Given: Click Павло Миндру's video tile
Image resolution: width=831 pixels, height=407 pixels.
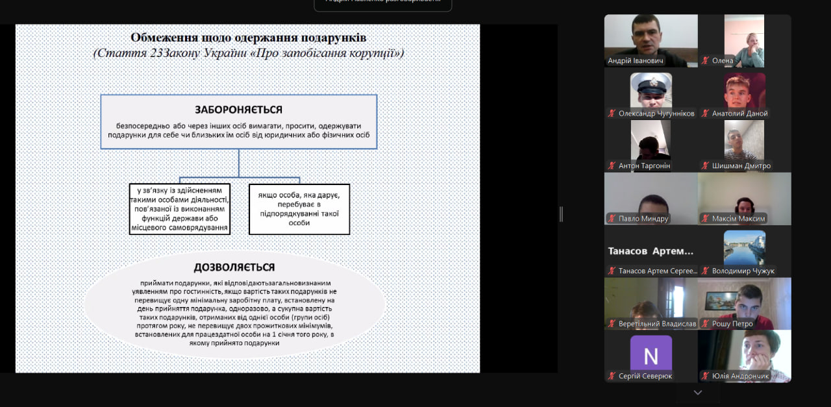Looking at the screenshot, I should [x=651, y=199].
